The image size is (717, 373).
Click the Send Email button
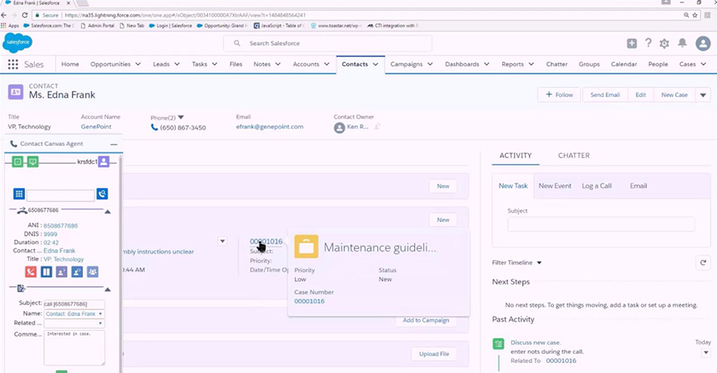click(605, 95)
